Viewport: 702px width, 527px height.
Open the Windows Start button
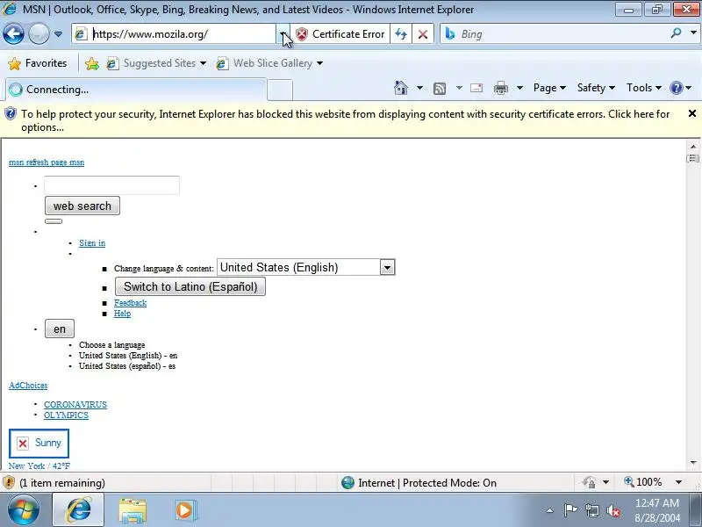coord(23,510)
